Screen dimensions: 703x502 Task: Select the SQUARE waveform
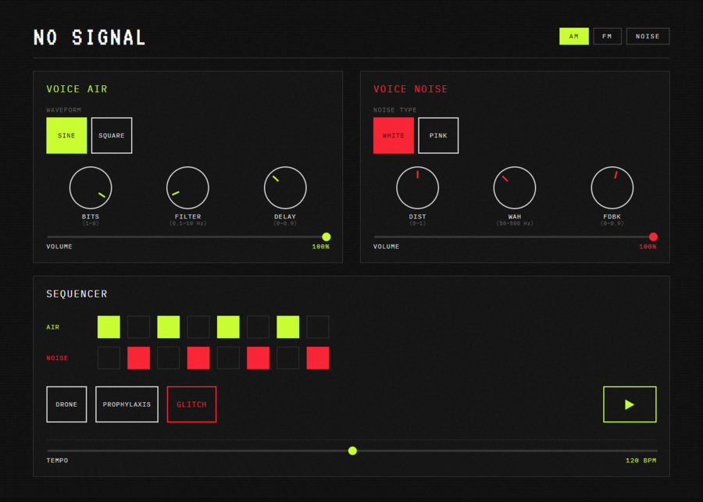112,135
